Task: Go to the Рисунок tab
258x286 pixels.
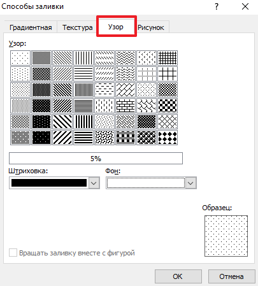Action: pos(151,27)
